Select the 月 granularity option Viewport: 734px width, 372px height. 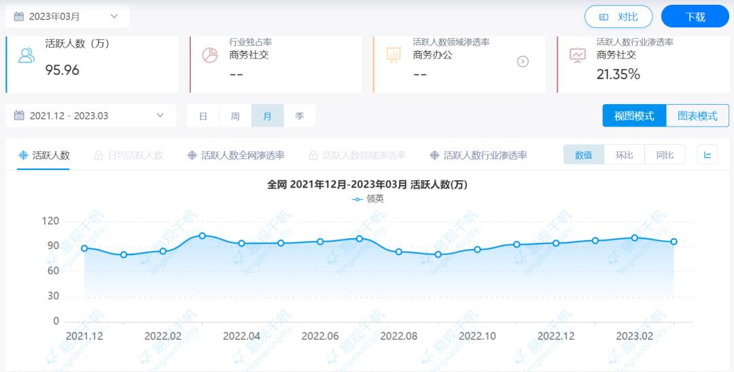point(267,116)
